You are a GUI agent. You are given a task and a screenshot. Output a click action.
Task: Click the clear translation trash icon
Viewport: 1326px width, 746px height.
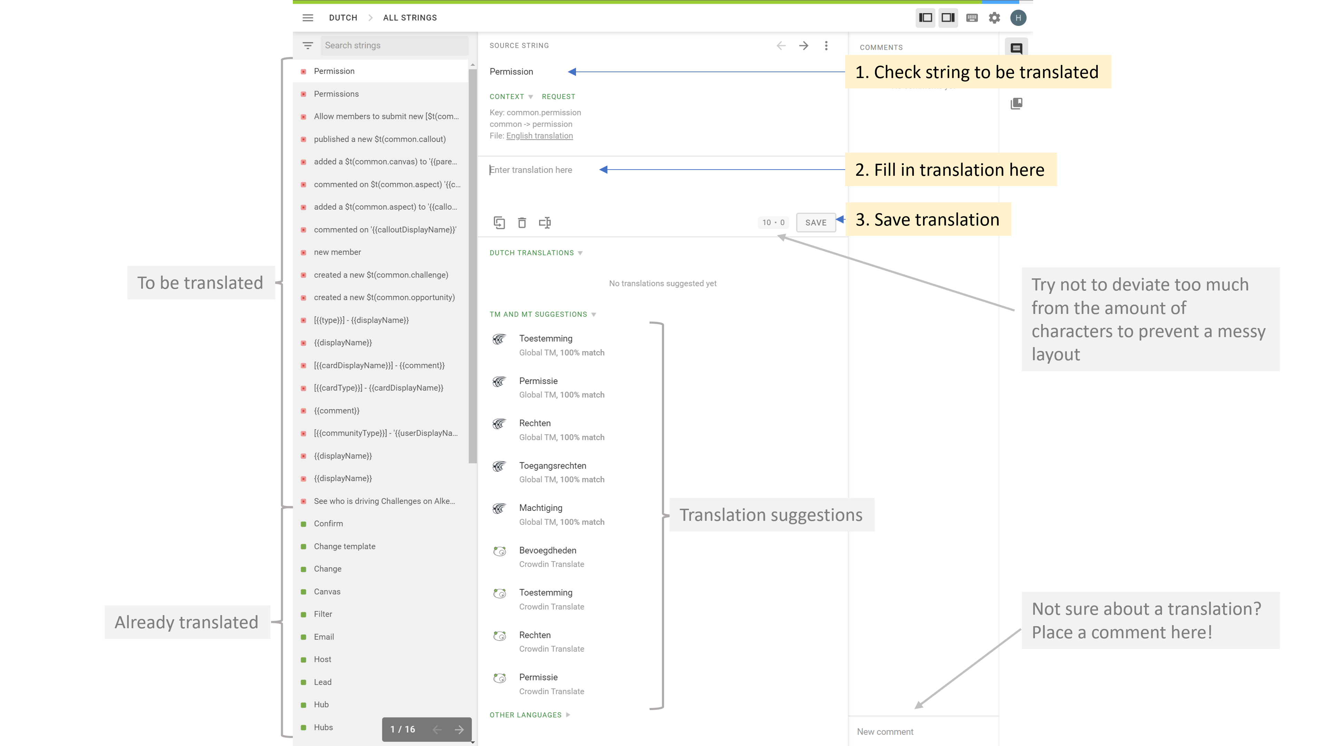[x=521, y=222]
